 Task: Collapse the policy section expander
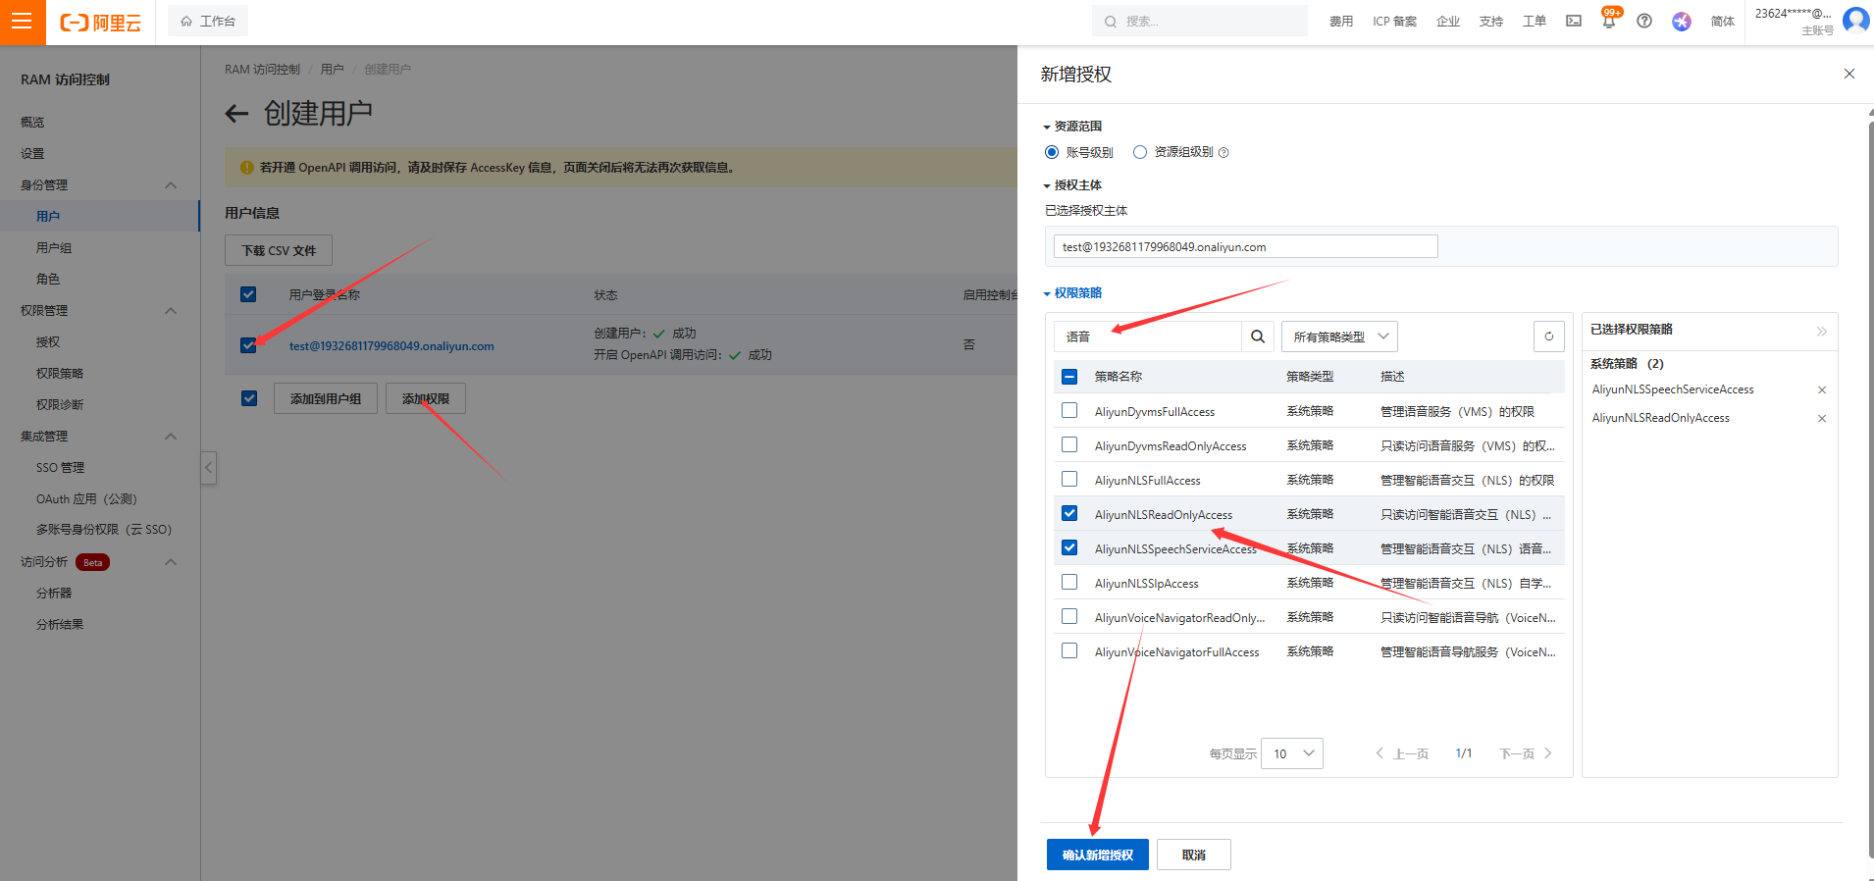click(x=1047, y=293)
